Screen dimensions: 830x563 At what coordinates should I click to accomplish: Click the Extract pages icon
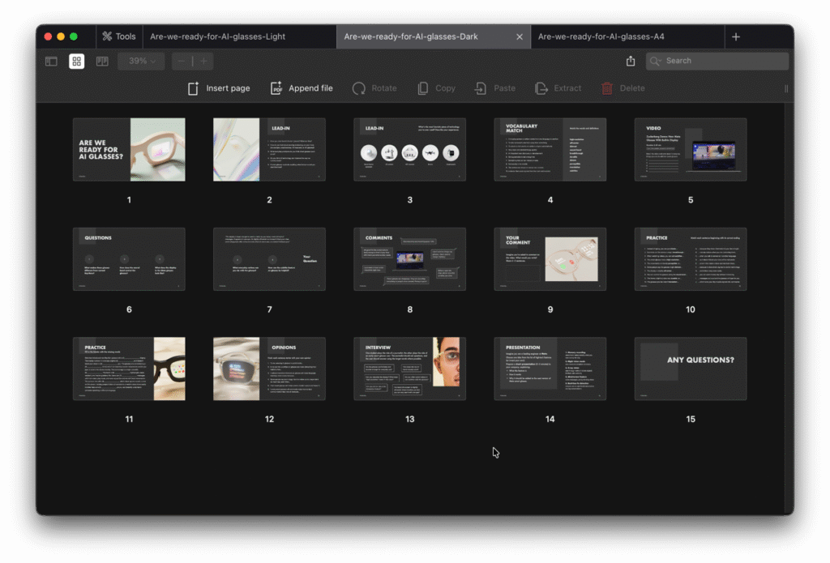coord(481,88)
